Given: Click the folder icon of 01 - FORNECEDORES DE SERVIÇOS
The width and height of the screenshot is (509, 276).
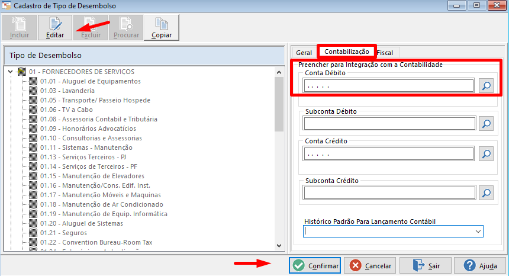Looking at the screenshot, I should [22, 72].
